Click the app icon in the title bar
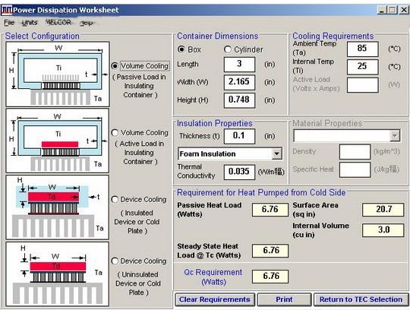410x310 pixels. pos(6,10)
